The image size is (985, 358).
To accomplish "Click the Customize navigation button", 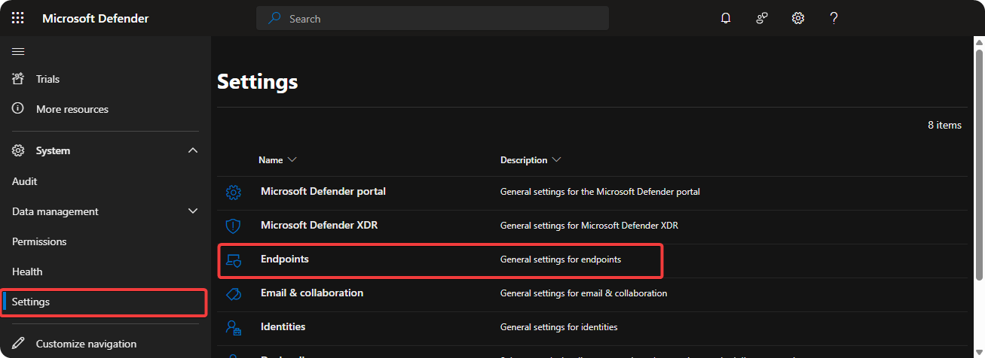I will point(86,344).
